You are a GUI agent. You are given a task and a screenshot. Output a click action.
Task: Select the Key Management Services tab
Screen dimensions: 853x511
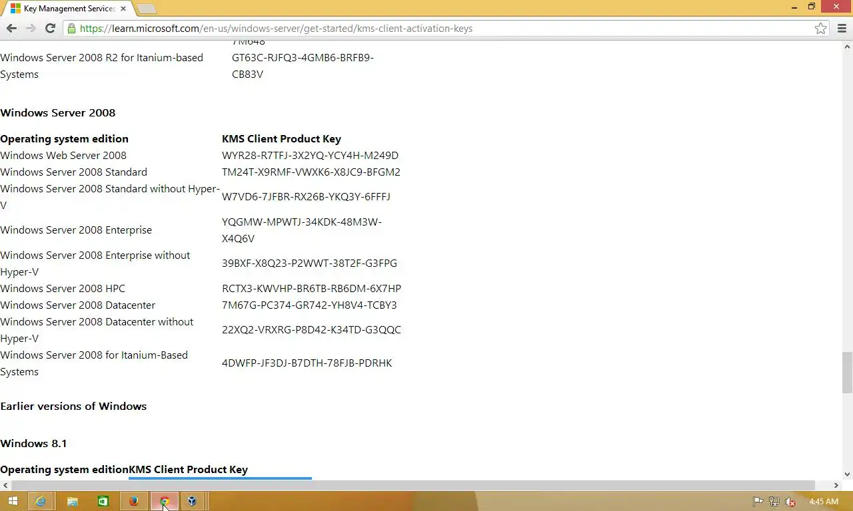[69, 9]
